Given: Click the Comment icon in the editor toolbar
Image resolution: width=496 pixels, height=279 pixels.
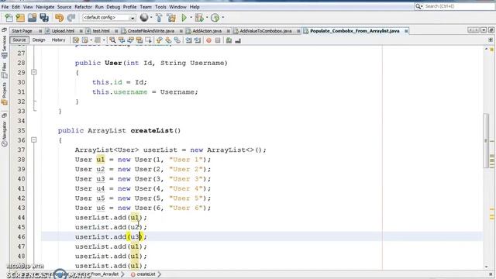Looking at the screenshot, I should (229, 40).
